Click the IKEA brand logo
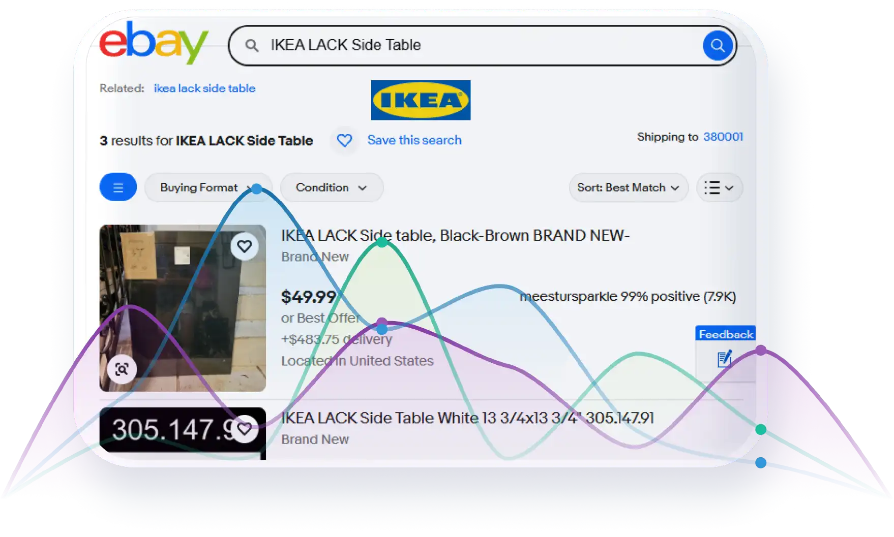Screen dimensions: 894x537 point(421,100)
